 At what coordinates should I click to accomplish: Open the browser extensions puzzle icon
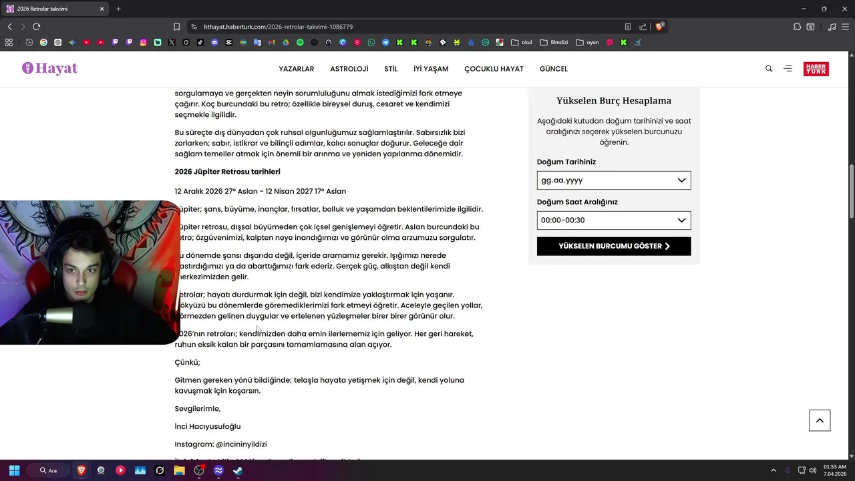point(797,27)
